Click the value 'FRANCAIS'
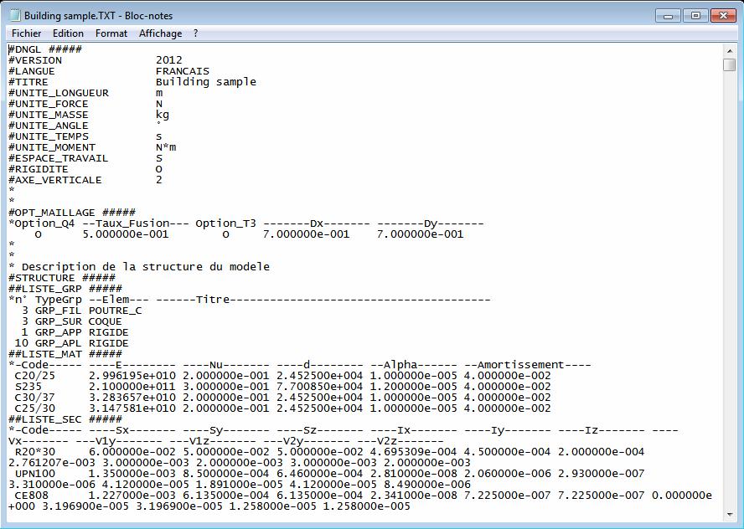This screenshot has width=744, height=529. pos(182,71)
